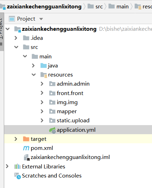
Task: Click the mapper folder icon
Action: pos(52,111)
